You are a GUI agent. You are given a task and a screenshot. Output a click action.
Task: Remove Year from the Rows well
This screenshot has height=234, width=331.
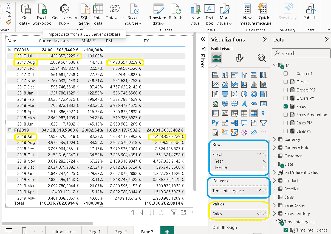(x=264, y=161)
